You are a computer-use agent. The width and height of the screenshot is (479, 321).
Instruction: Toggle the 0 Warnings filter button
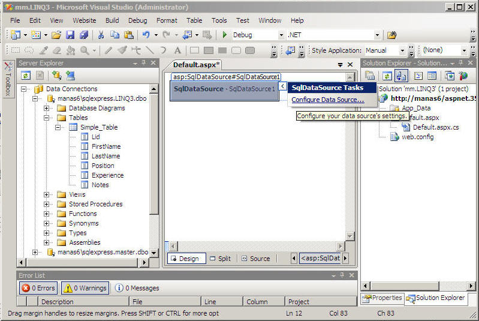point(85,288)
